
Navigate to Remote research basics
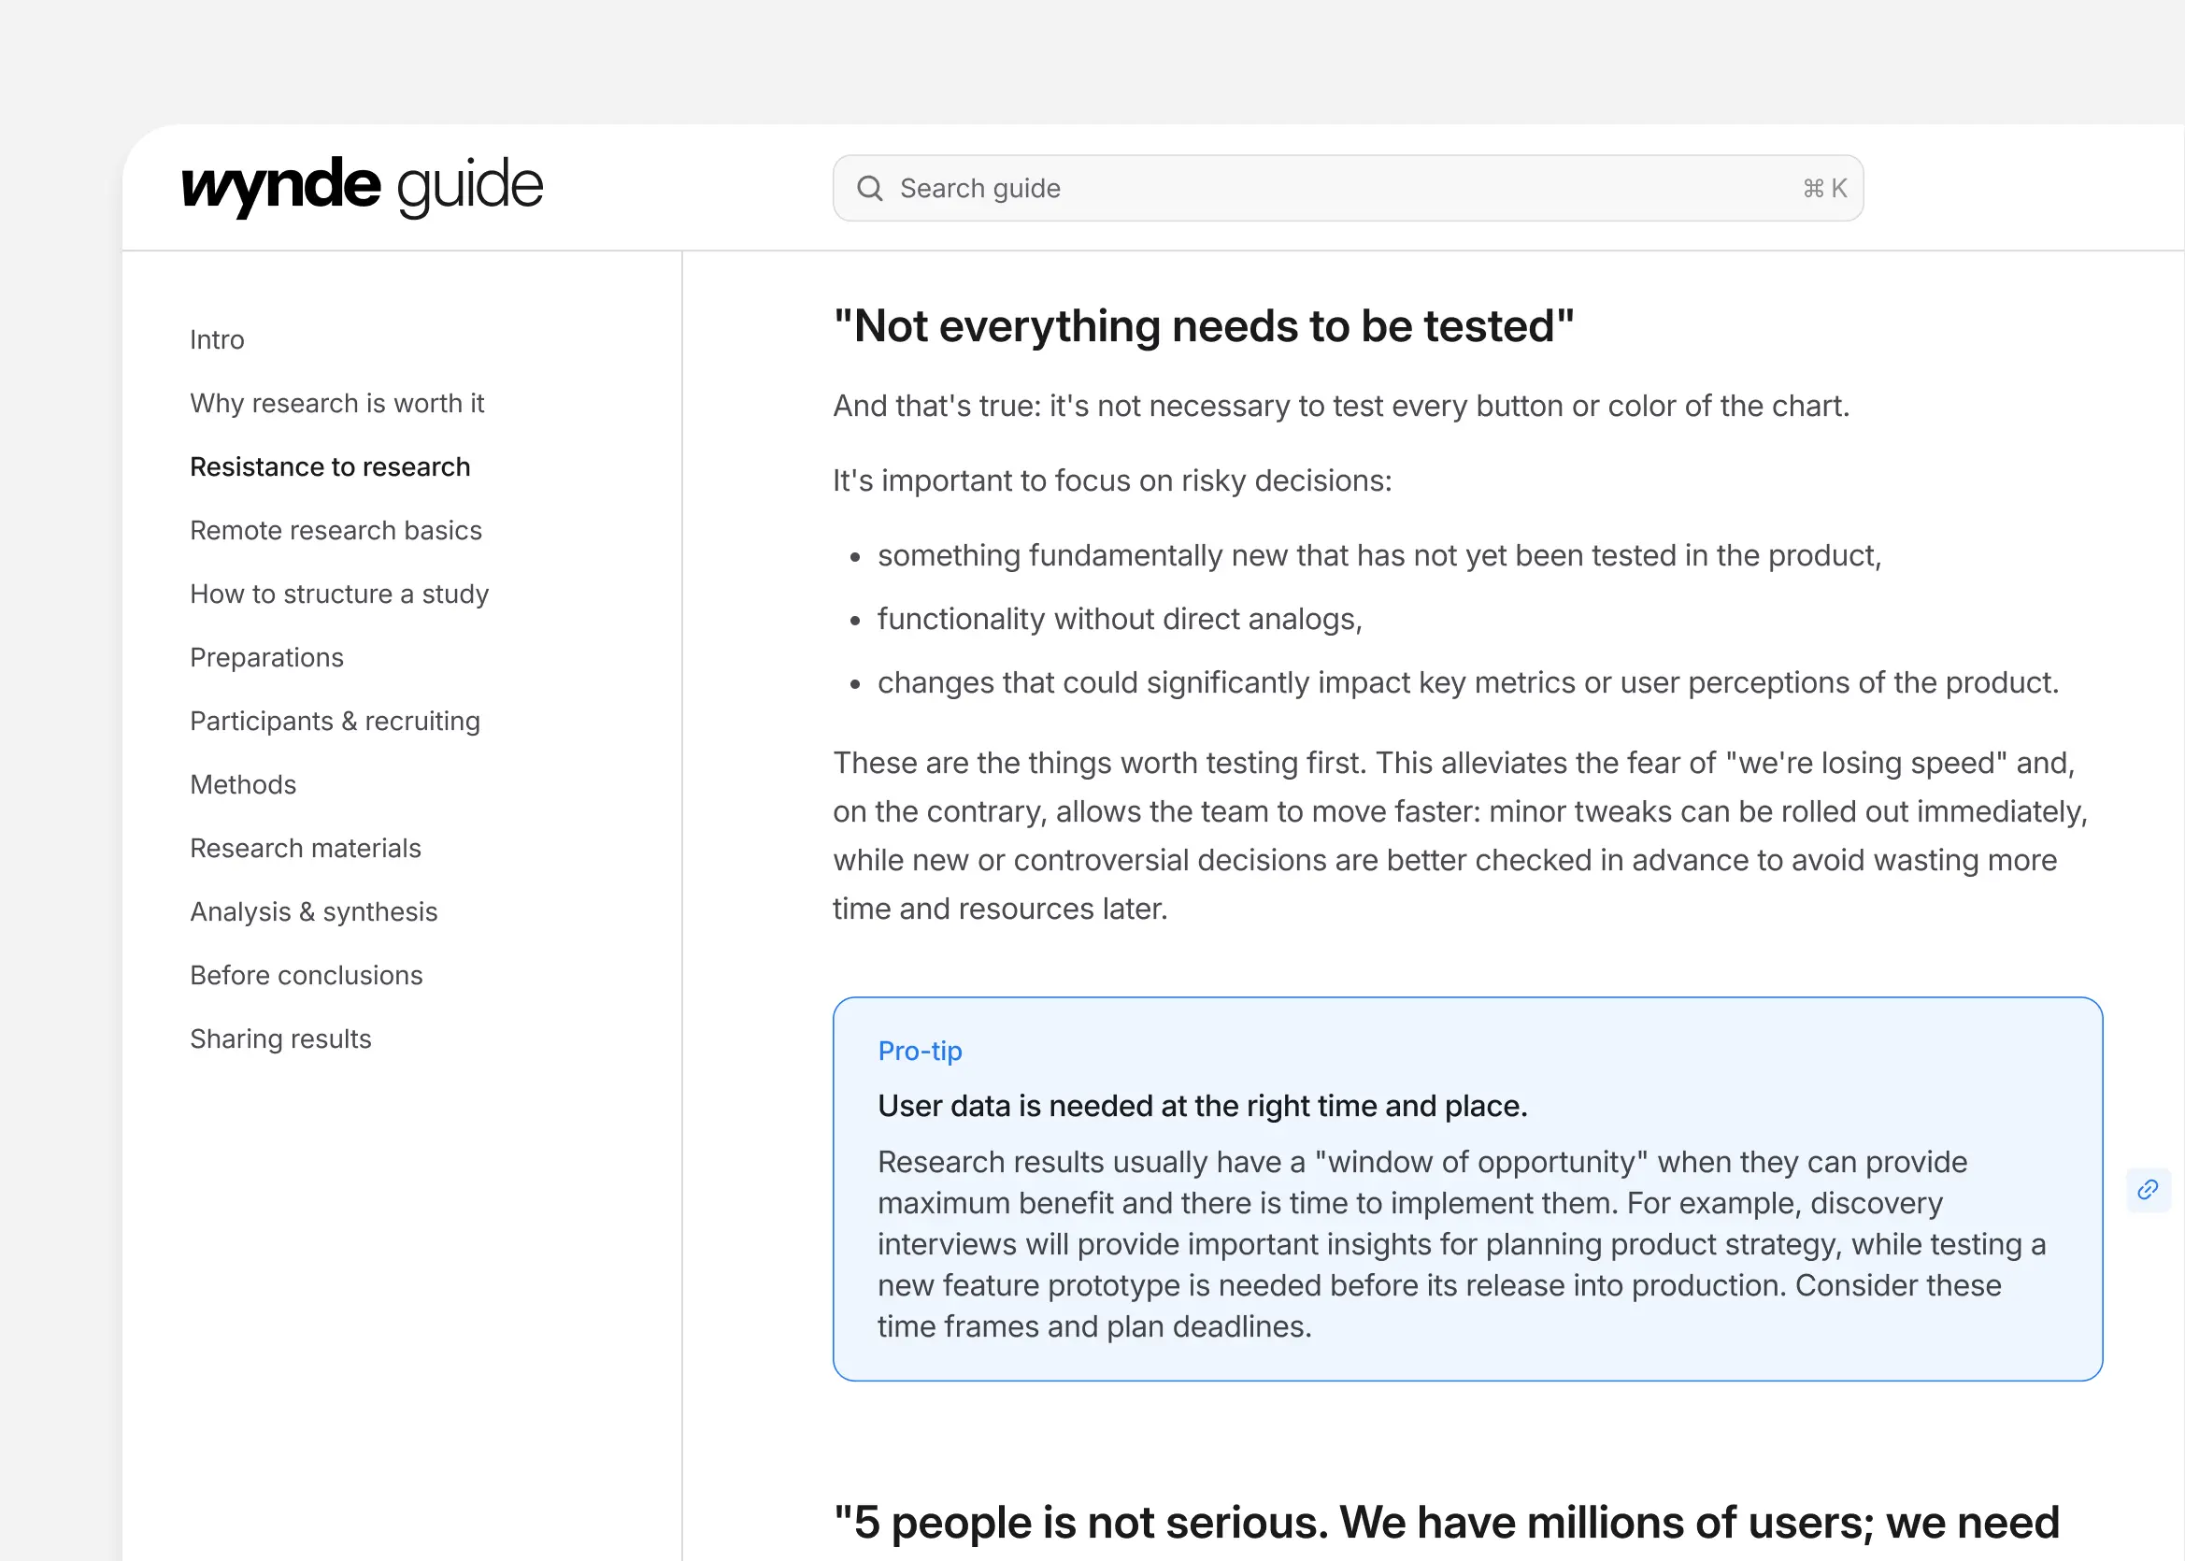[x=336, y=530]
